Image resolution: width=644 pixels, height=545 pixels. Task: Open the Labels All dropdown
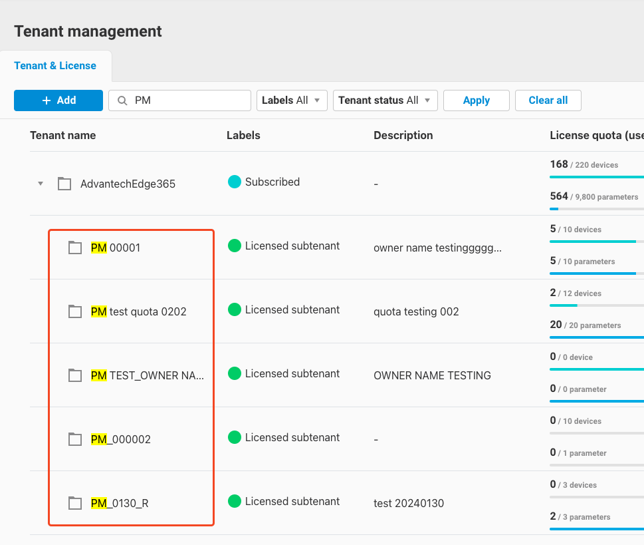tap(292, 100)
